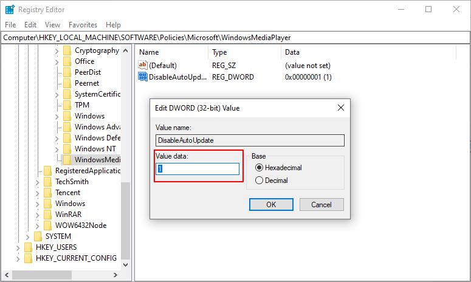Viewport: 471px width, 282px height.
Task: Cancel the Edit DWORD dialog
Action: tap(321, 205)
